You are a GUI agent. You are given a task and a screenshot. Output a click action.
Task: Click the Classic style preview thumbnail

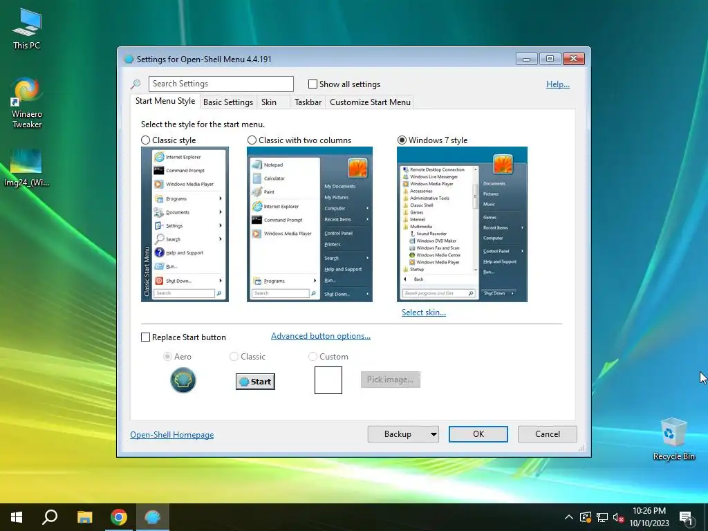185,225
